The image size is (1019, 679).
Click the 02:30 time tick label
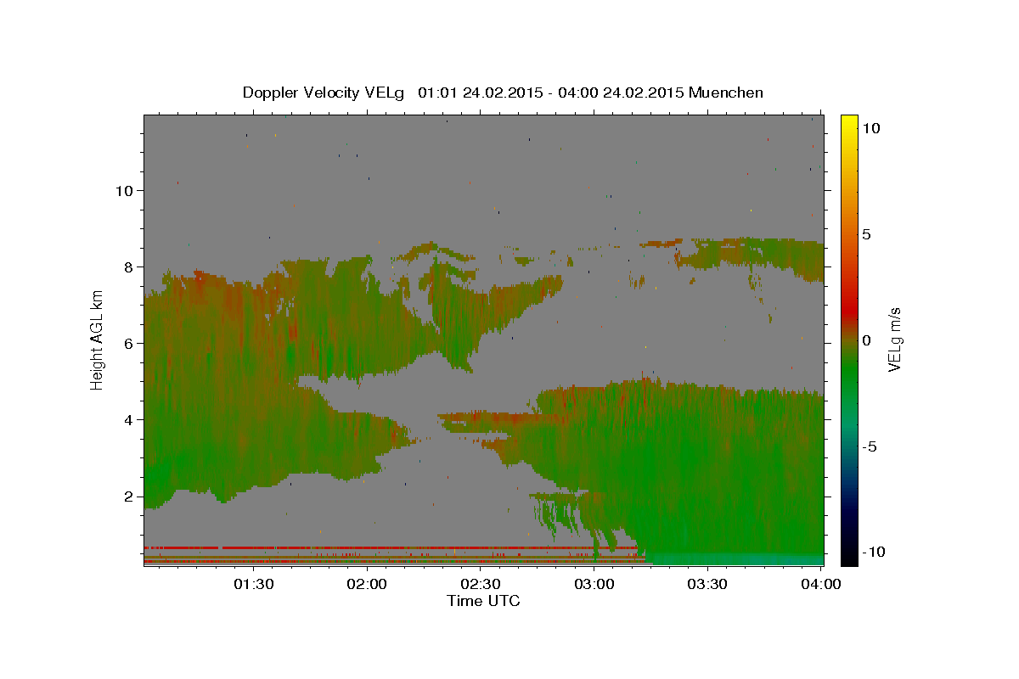pyautogui.click(x=481, y=584)
